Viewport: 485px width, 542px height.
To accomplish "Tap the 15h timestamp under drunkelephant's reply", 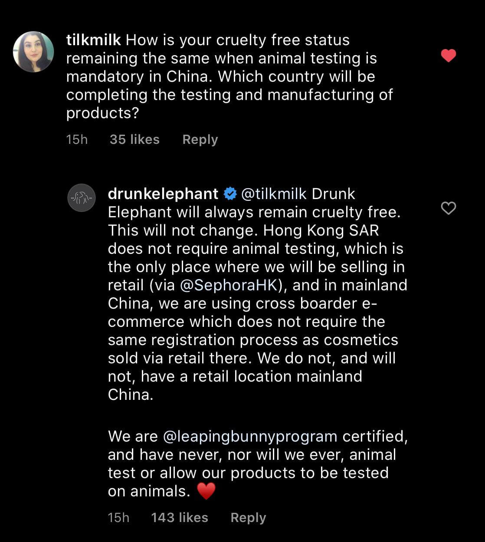I will [x=118, y=518].
